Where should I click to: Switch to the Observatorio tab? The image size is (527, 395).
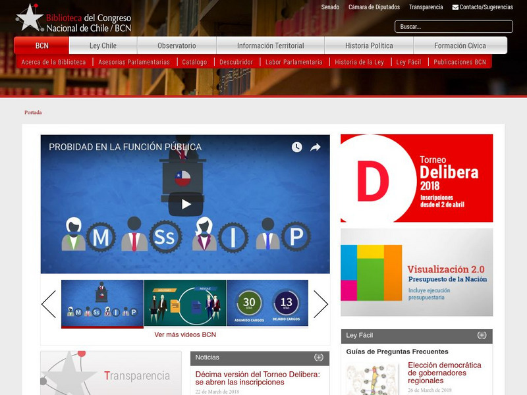coord(175,46)
